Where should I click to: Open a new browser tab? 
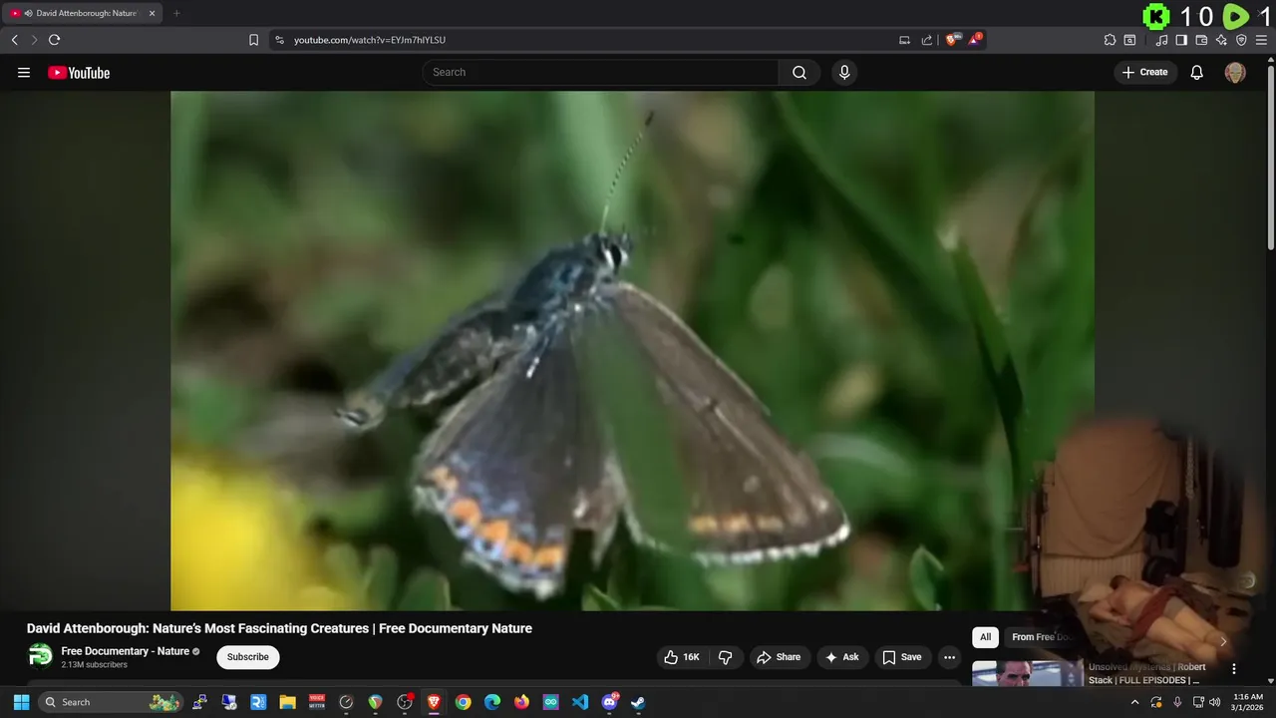(176, 13)
